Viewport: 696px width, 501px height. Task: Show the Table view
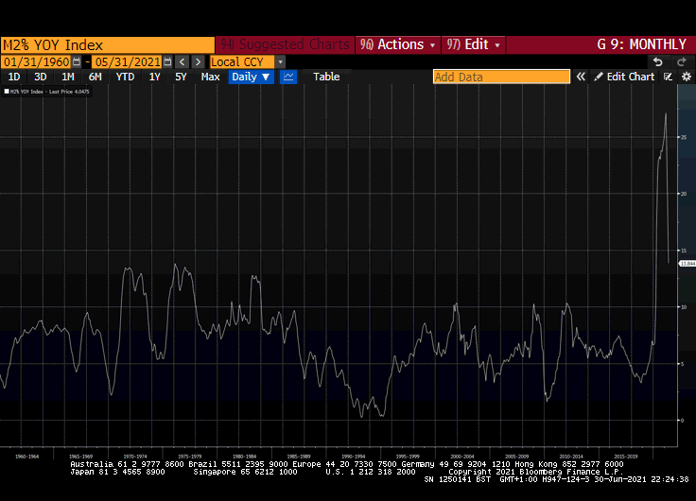pos(326,77)
